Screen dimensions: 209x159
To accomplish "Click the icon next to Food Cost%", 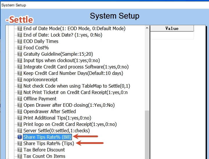I will (20, 48).
